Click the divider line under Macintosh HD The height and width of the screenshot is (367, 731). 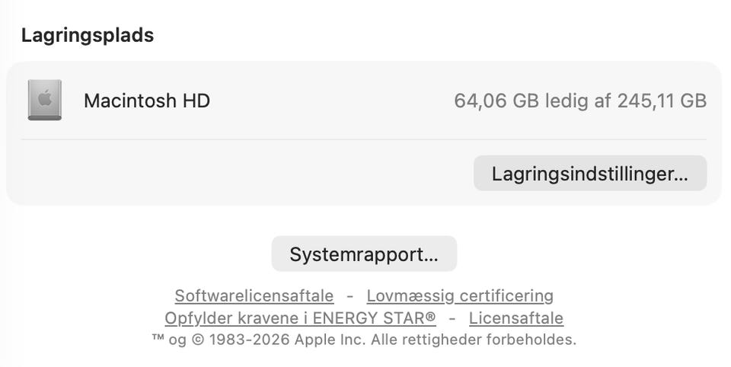[364, 139]
